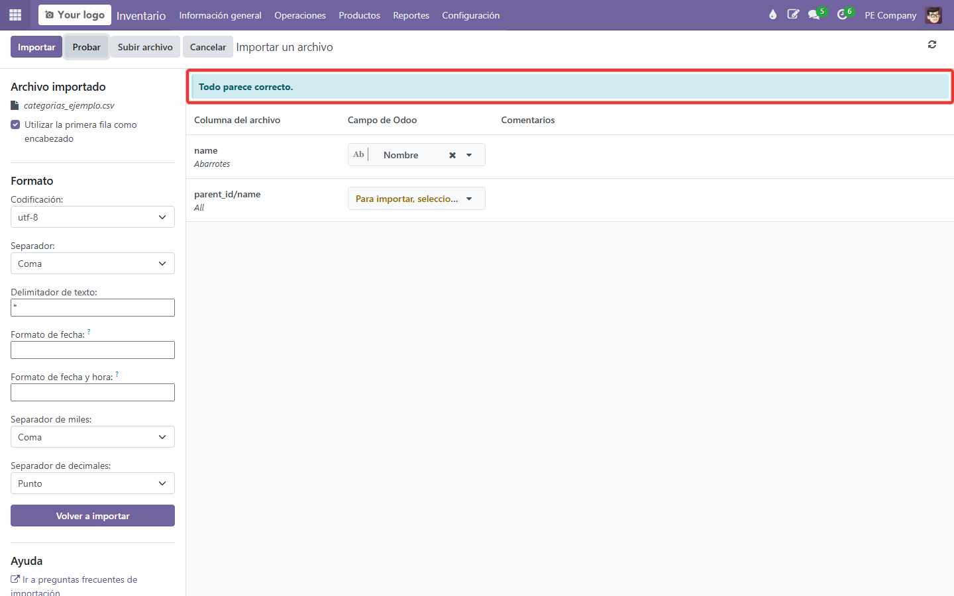Viewport: 954px width, 596px height.
Task: Open the PE Company switcher
Action: coord(890,15)
